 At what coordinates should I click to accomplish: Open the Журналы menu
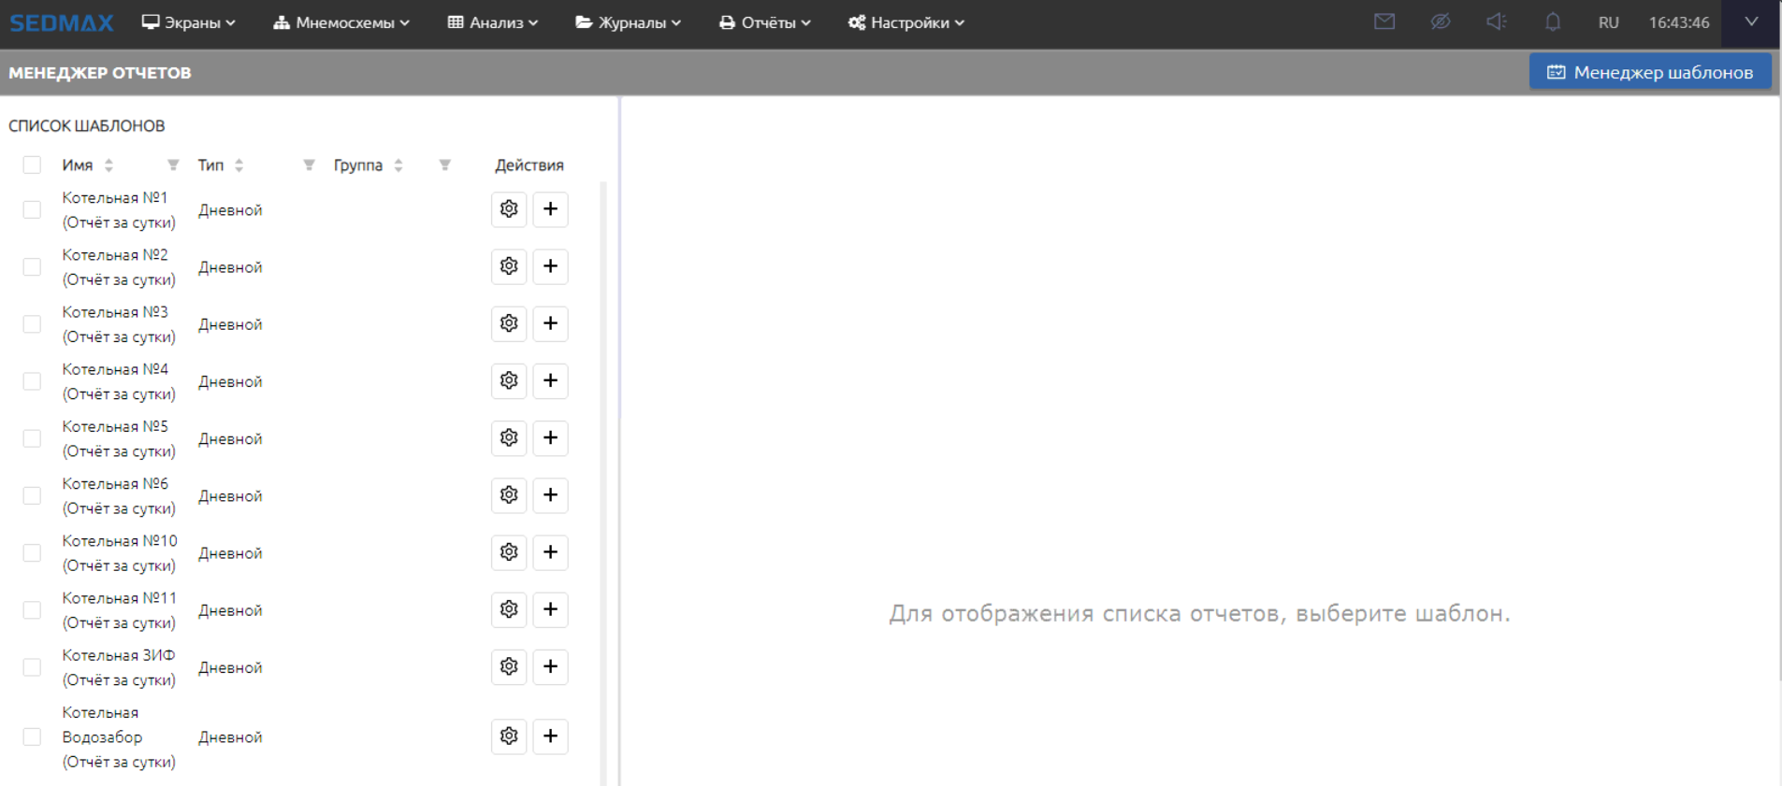click(628, 22)
